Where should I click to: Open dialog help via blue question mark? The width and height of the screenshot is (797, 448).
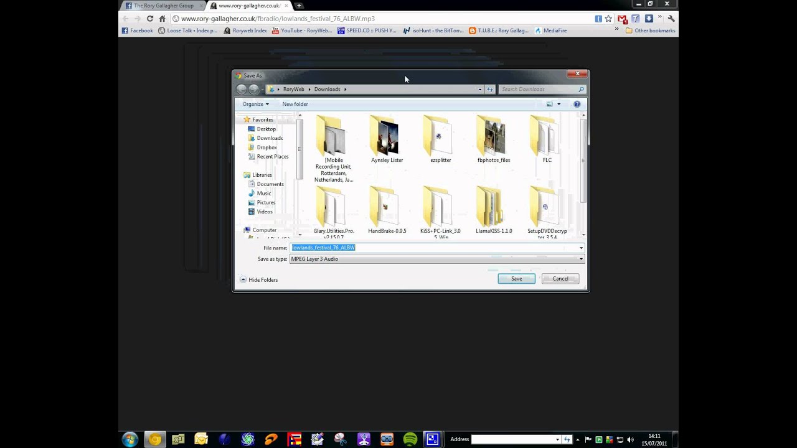tap(577, 104)
